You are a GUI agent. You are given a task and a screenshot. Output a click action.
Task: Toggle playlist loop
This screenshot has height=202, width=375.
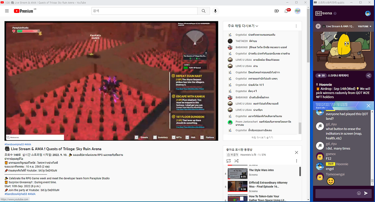[x=229, y=161]
